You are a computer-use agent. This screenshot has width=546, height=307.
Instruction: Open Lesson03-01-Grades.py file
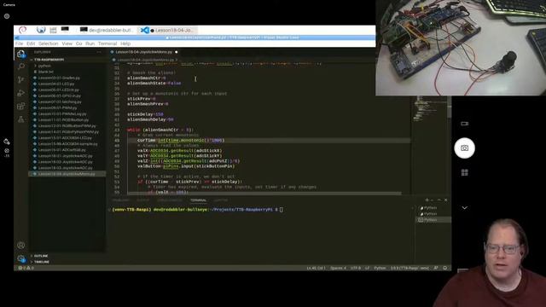59,78
